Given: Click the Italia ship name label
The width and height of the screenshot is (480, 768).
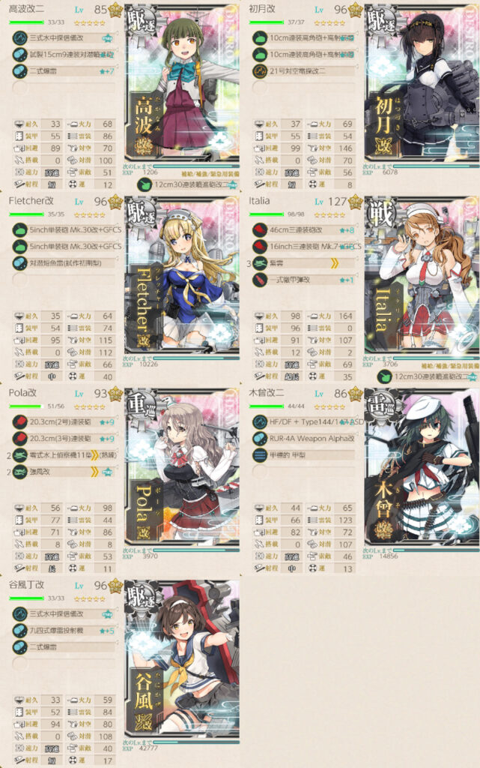Looking at the screenshot, I should 259,201.
